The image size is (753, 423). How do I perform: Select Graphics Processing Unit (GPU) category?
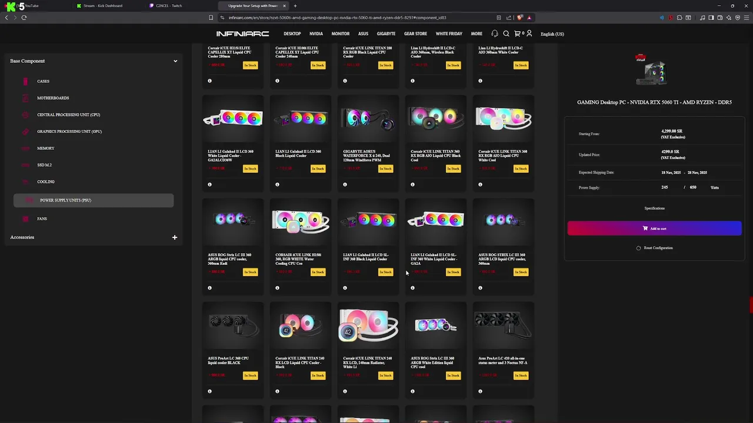point(69,132)
